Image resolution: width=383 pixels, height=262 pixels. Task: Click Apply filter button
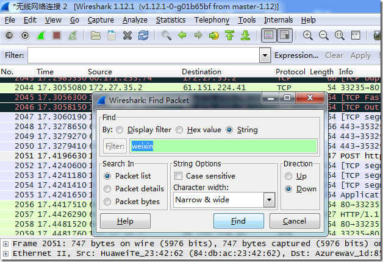pyautogui.click(x=361, y=55)
